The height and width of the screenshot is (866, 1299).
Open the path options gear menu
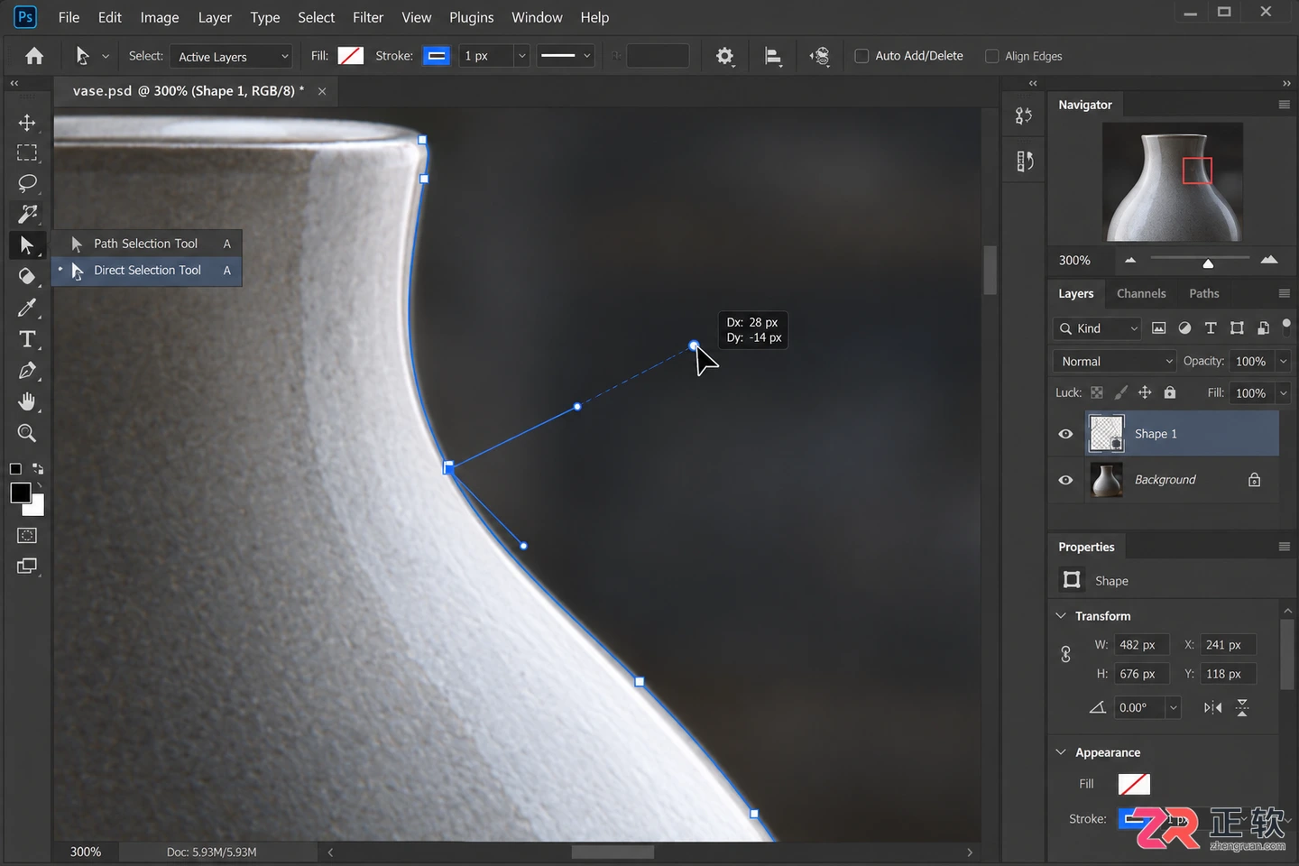724,56
